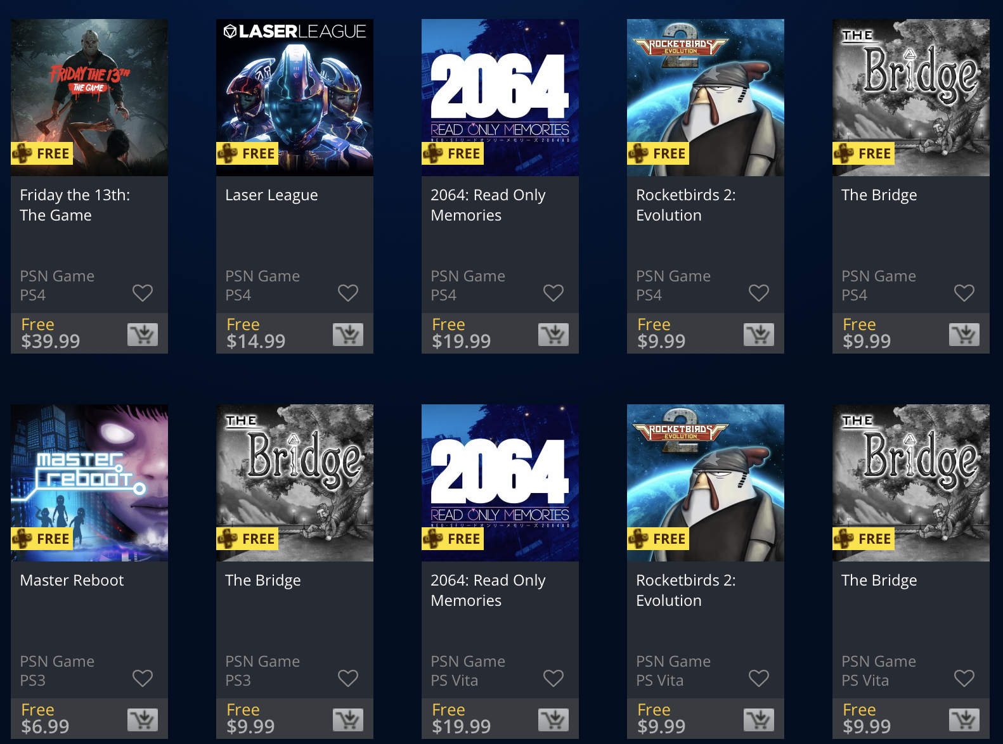The height and width of the screenshot is (744, 1003).
Task: Add PS4 The Bridge to cart
Action: (x=964, y=334)
